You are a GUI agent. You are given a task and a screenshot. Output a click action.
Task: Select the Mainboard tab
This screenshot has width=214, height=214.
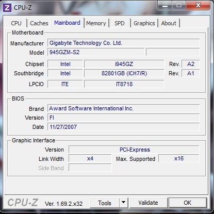67,23
